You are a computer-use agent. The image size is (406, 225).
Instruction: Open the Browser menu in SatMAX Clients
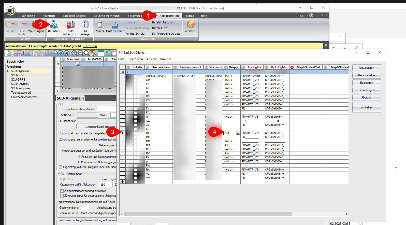point(166,59)
